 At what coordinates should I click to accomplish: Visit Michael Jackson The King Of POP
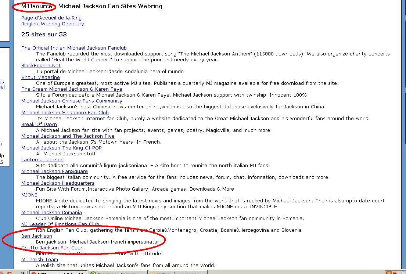coord(61,148)
